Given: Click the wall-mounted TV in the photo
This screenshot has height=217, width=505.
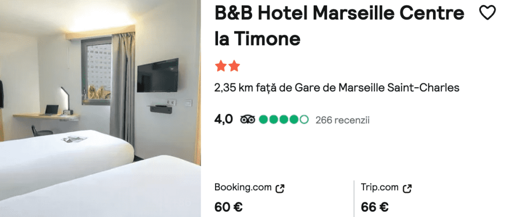Looking at the screenshot, I should pos(157,75).
